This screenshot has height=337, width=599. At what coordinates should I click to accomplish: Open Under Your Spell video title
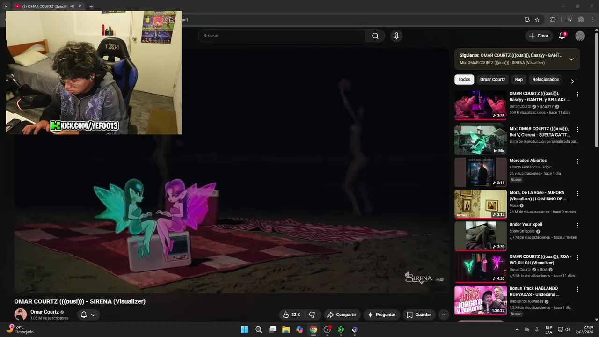point(526,225)
